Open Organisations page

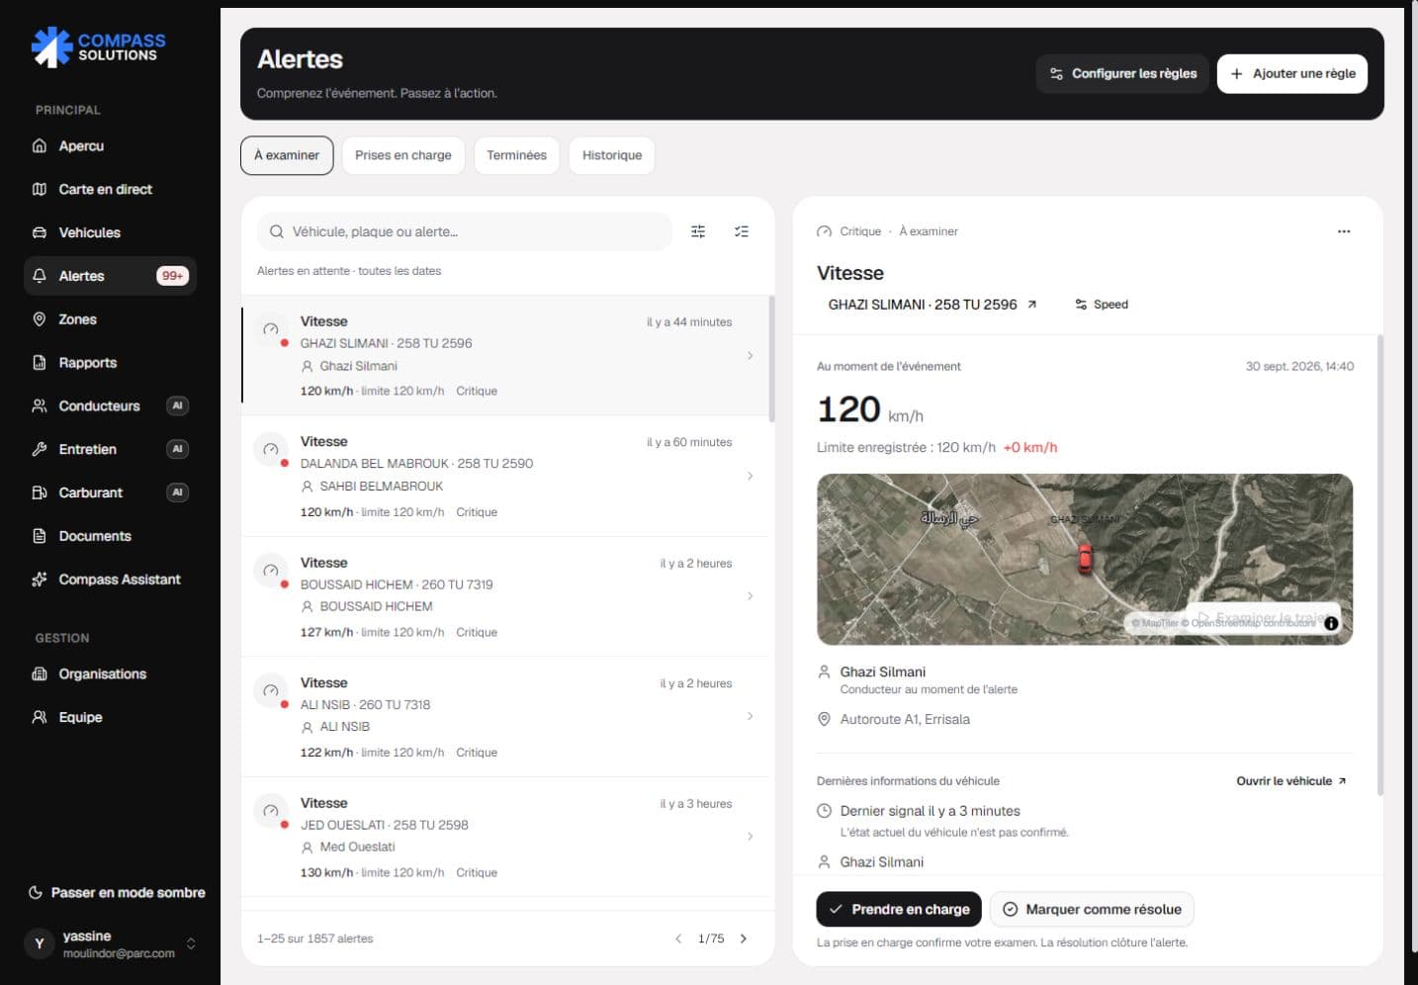point(110,673)
